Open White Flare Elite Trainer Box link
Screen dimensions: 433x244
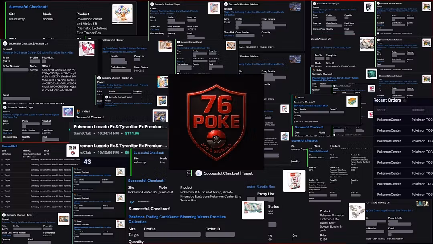tap(38, 53)
